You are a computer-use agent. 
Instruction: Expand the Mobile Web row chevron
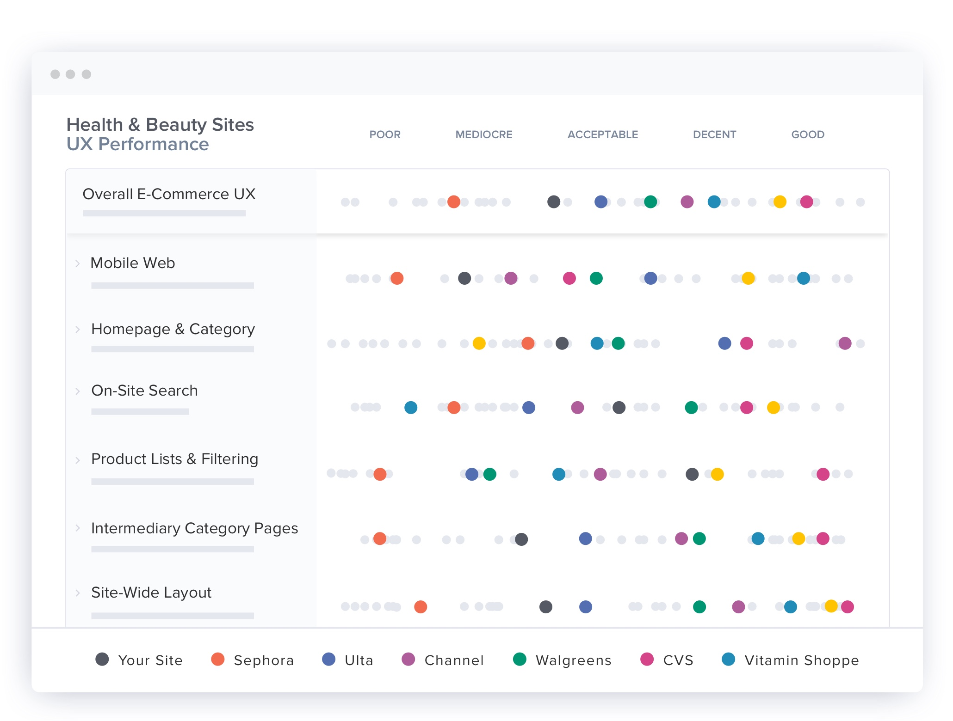(x=78, y=263)
